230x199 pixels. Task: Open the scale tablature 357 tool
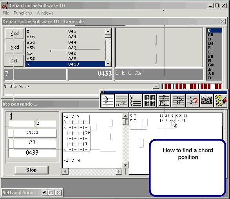121,100
